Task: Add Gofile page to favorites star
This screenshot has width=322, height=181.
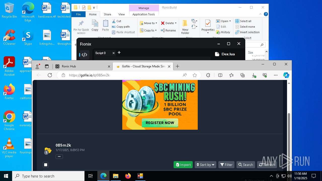Action: (194, 75)
